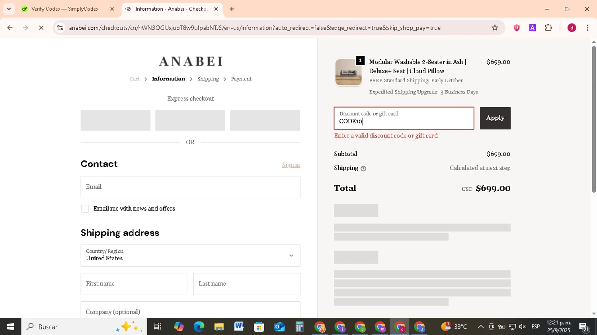Open Chrome three-dot menu
Viewport: 597px width, 335px height.
coord(587,28)
